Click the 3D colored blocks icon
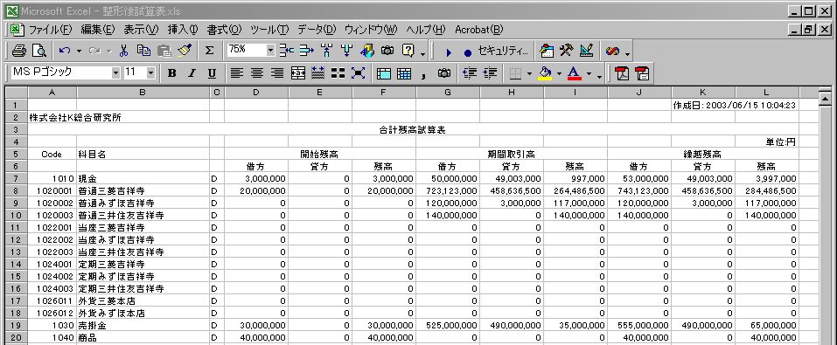The image size is (837, 345). click(x=367, y=52)
